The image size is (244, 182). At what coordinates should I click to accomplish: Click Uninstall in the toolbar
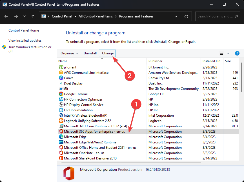90,53
